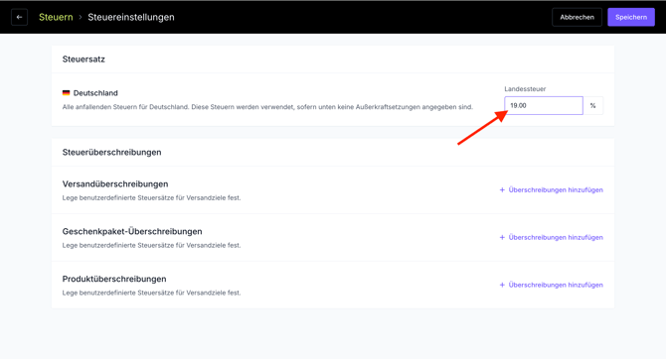Click the breadcrumb chevron separator

pyautogui.click(x=81, y=18)
